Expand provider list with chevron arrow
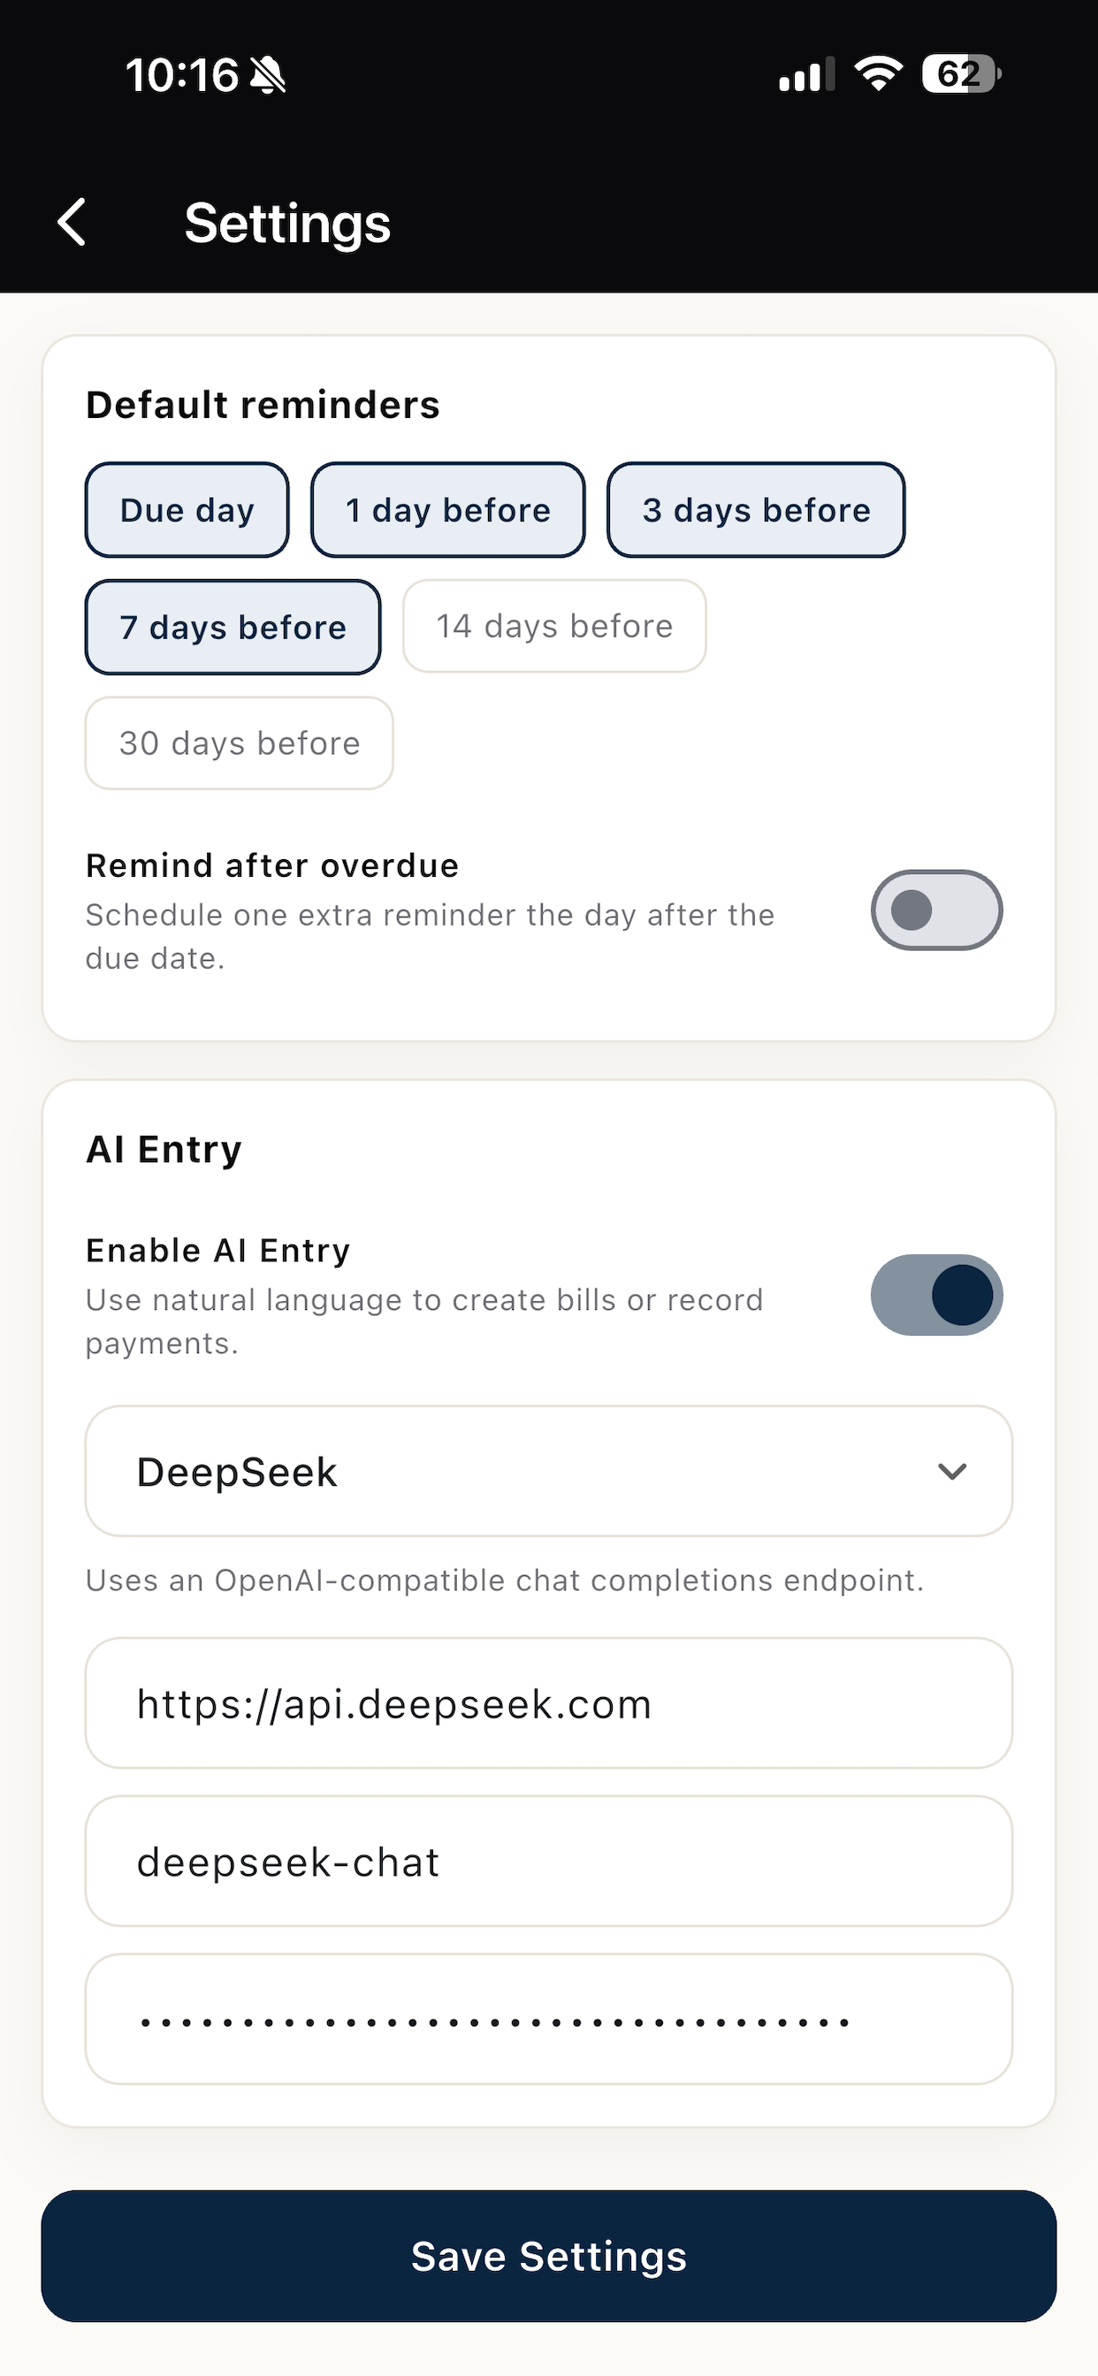Viewport: 1098px width, 2376px height. (952, 1471)
